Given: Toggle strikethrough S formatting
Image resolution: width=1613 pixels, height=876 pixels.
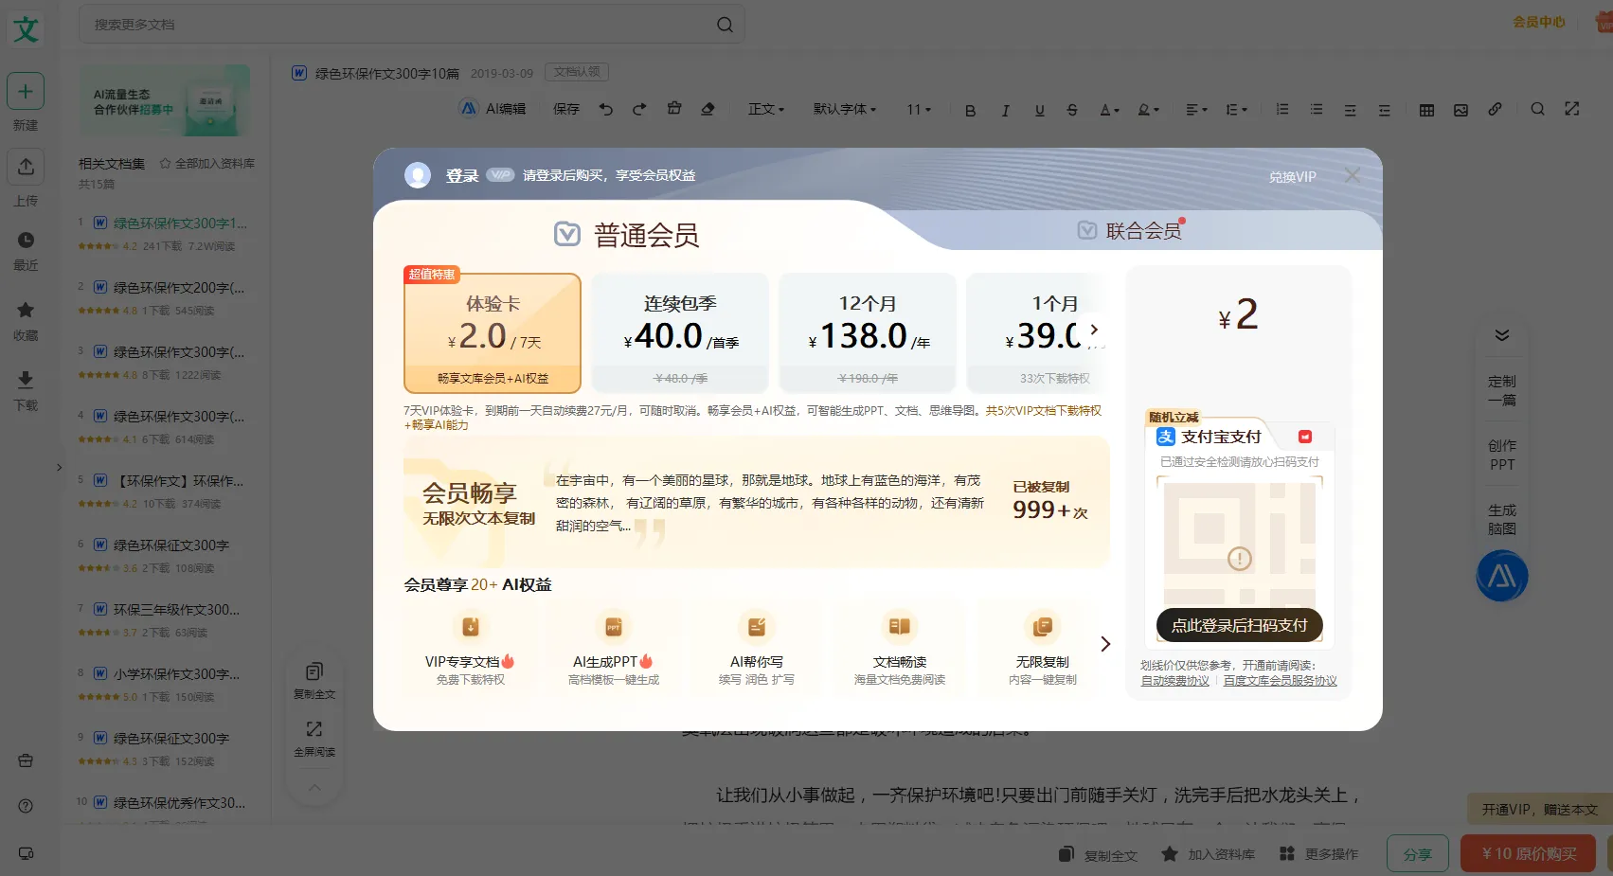Looking at the screenshot, I should (1072, 111).
